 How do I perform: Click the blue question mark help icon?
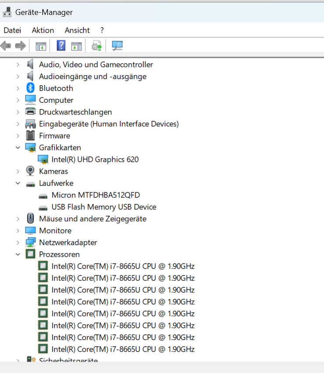point(61,46)
